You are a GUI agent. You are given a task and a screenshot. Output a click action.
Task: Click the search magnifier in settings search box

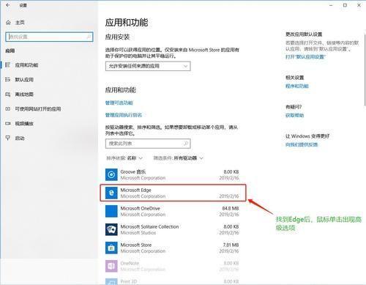89,37
